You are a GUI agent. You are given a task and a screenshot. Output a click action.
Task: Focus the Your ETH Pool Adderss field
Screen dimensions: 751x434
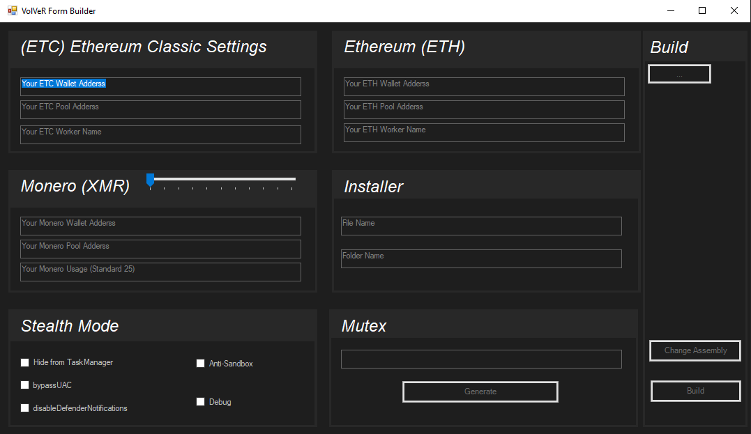pyautogui.click(x=484, y=109)
